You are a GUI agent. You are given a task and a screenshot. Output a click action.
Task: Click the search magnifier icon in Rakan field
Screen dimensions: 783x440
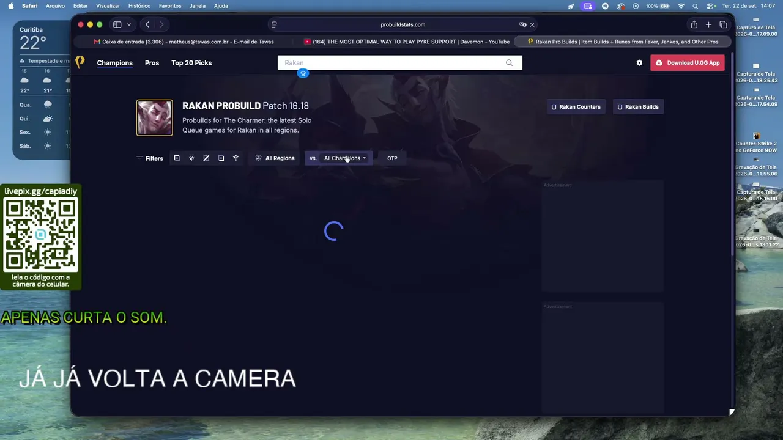click(x=509, y=63)
